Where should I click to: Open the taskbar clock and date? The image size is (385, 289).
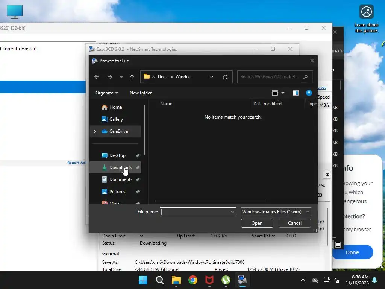tap(357, 280)
